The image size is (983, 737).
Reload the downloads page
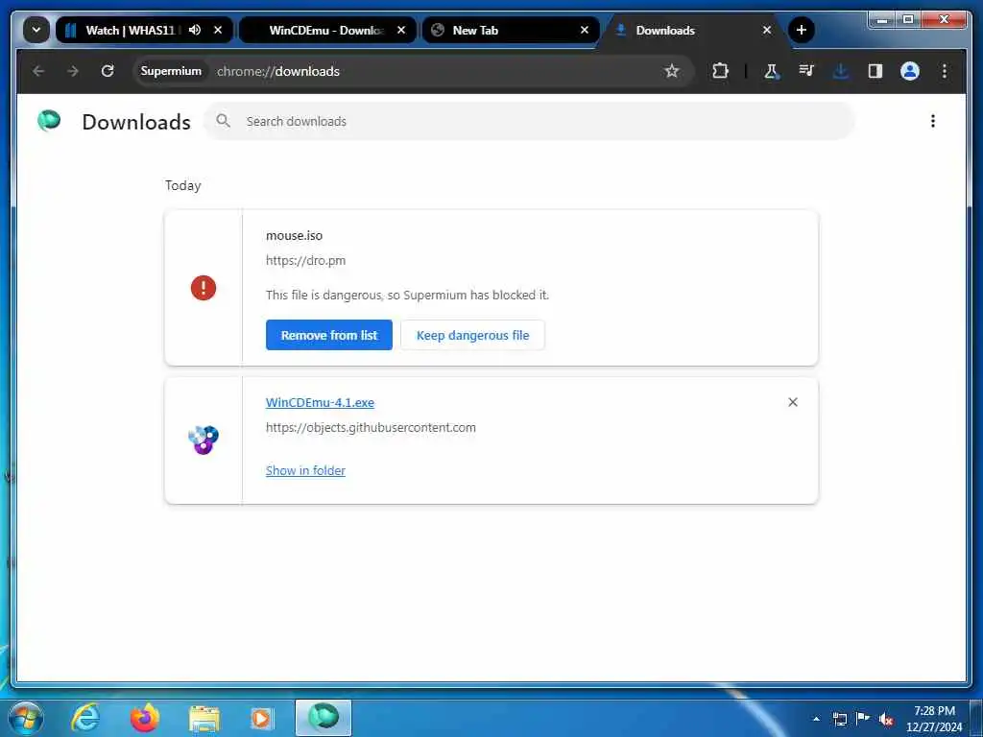click(x=108, y=71)
